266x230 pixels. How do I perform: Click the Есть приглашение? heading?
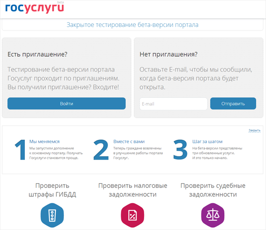pyautogui.click(x=37, y=54)
